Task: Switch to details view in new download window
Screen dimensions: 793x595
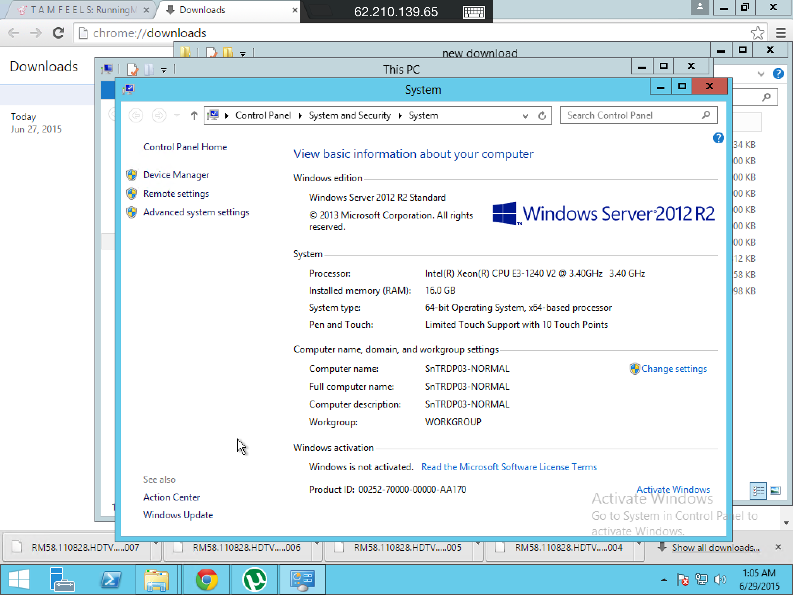Action: 758,491
